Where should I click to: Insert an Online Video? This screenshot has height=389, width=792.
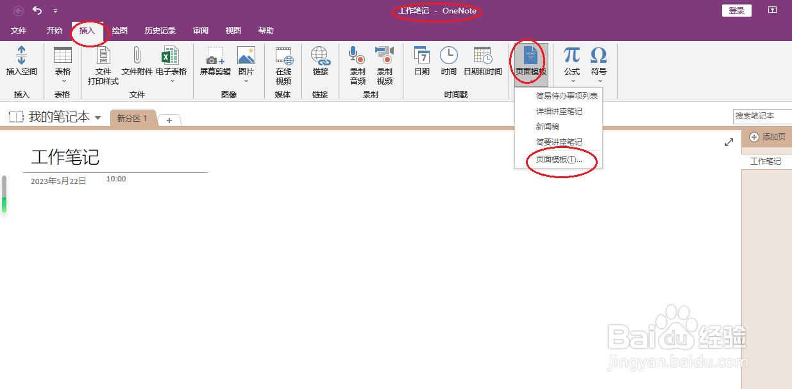click(x=283, y=56)
